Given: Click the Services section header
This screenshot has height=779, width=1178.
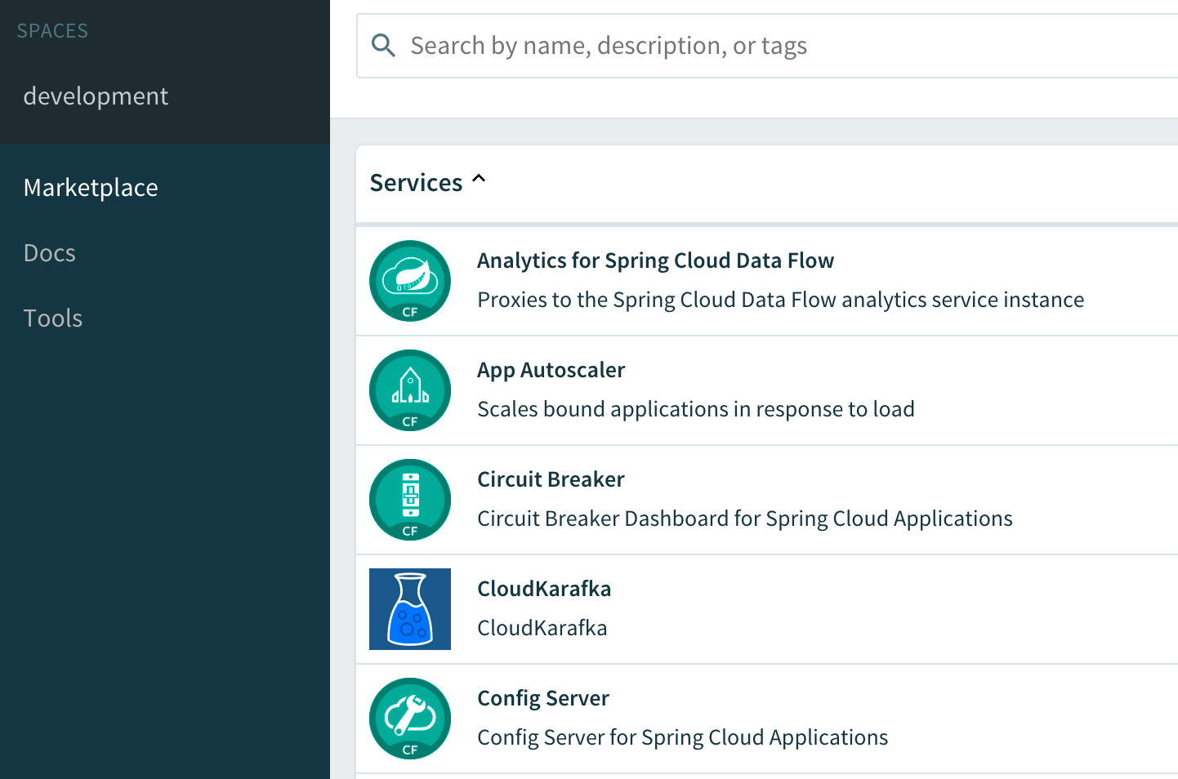Looking at the screenshot, I should pyautogui.click(x=417, y=181).
